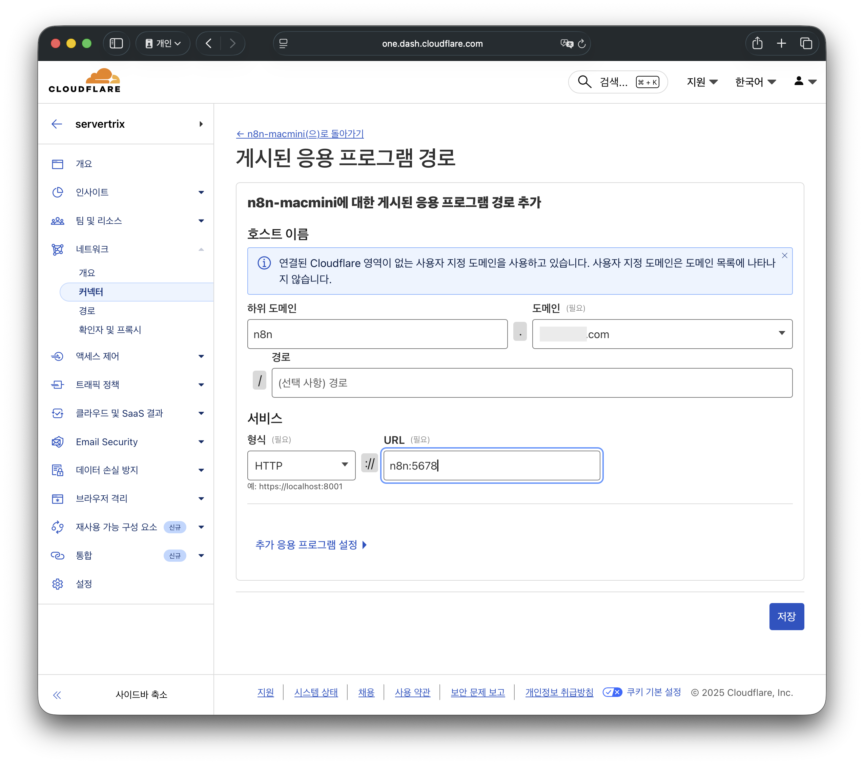Open Safari tab overview icon

[806, 43]
